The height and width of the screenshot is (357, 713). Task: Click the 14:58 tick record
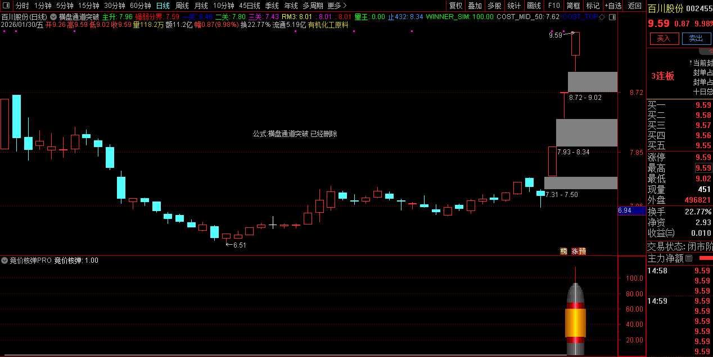pos(679,271)
